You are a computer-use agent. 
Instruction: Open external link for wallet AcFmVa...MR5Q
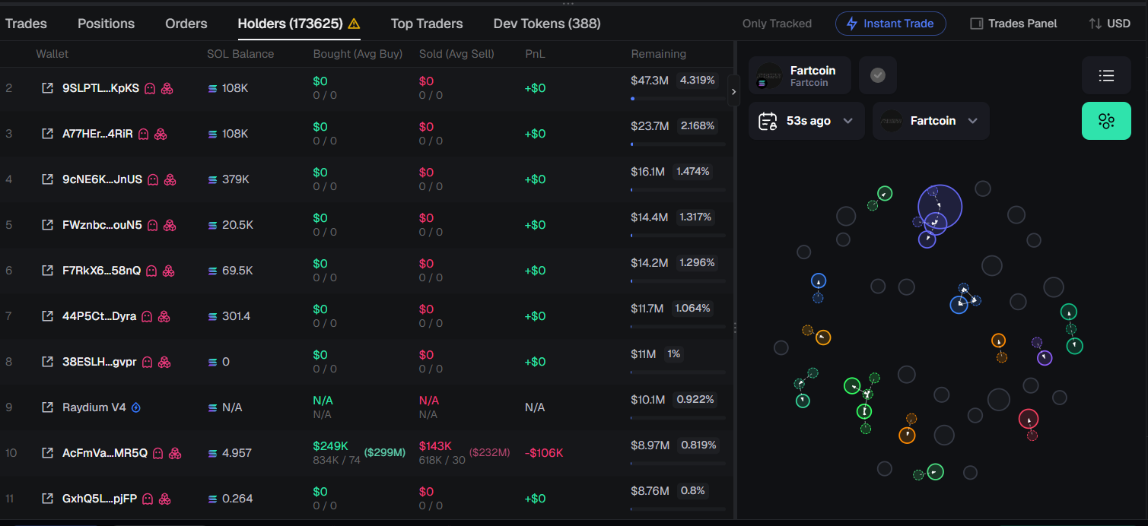pos(47,453)
